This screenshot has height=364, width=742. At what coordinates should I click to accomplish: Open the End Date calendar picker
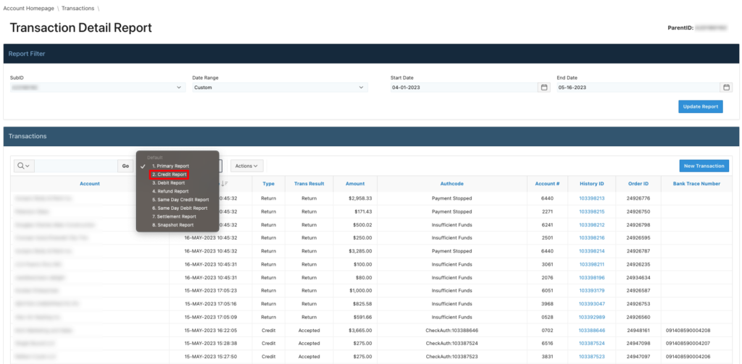pos(726,88)
